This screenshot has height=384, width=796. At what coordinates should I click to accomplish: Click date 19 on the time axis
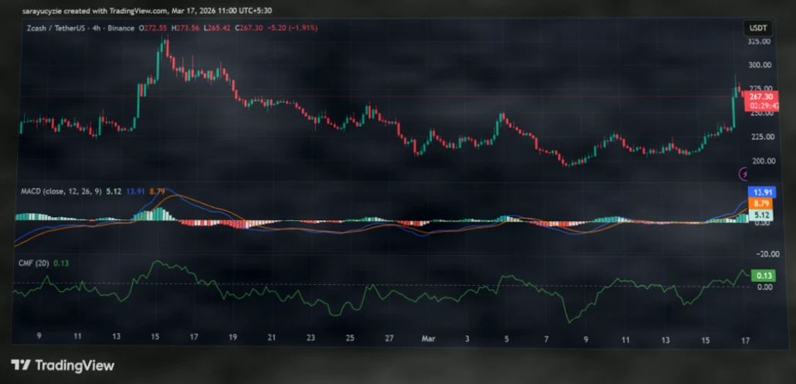tap(233, 338)
